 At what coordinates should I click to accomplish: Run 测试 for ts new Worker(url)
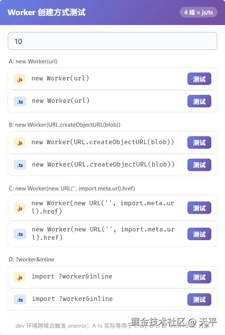coord(199,101)
